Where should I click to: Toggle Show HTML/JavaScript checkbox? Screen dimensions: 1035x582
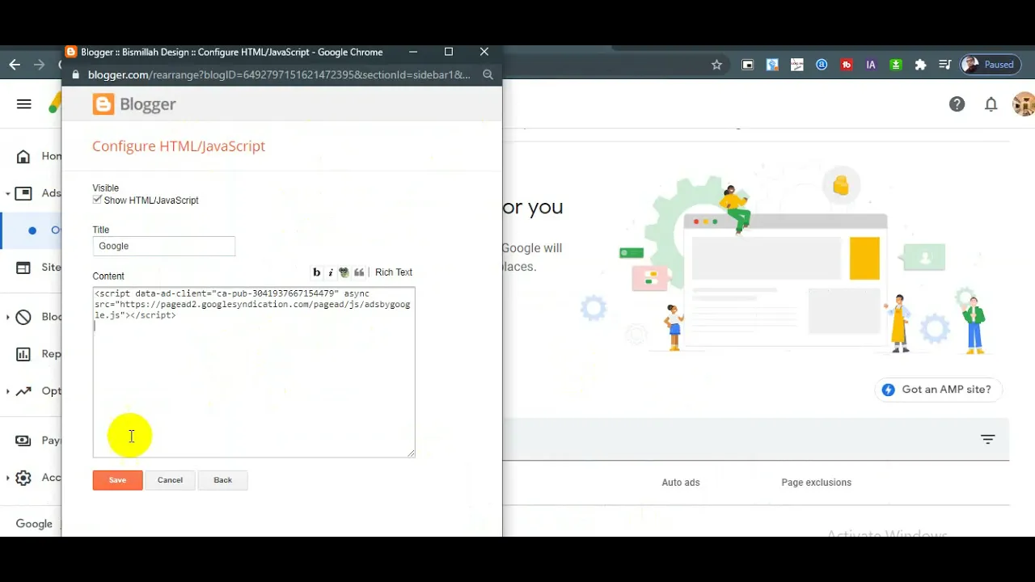pyautogui.click(x=97, y=200)
